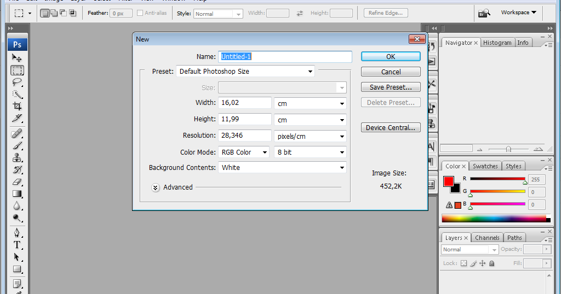Open layer blend mode Normal dropdown
This screenshot has width=561, height=294.
coord(470,249)
